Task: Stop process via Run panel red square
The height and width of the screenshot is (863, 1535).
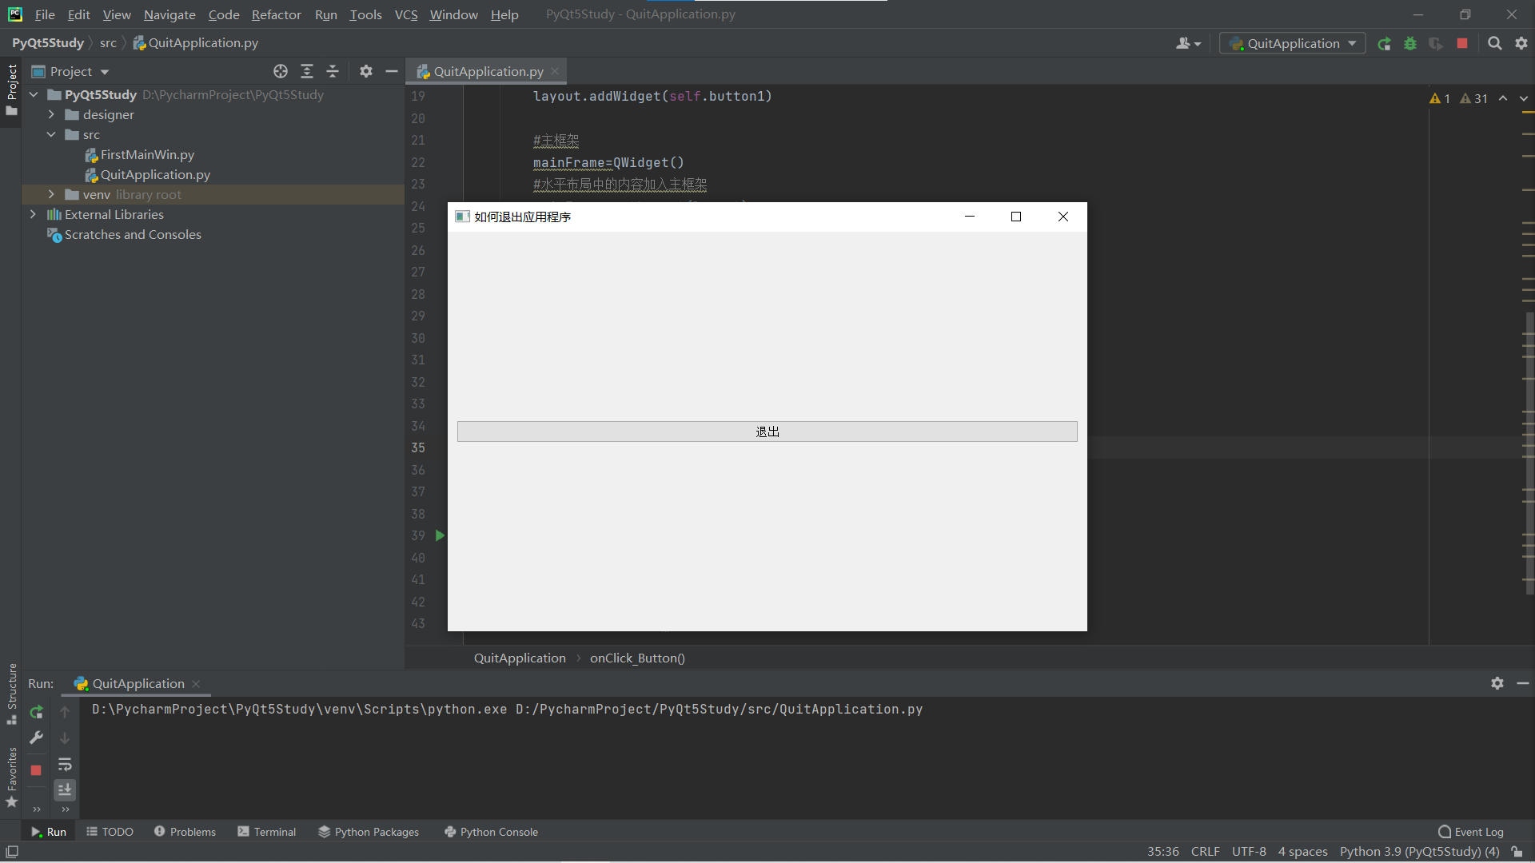Action: [x=36, y=770]
